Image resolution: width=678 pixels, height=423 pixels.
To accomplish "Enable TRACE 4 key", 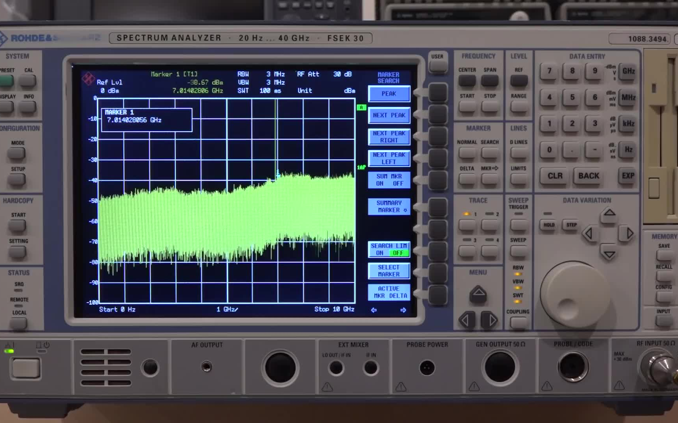I will [x=490, y=251].
